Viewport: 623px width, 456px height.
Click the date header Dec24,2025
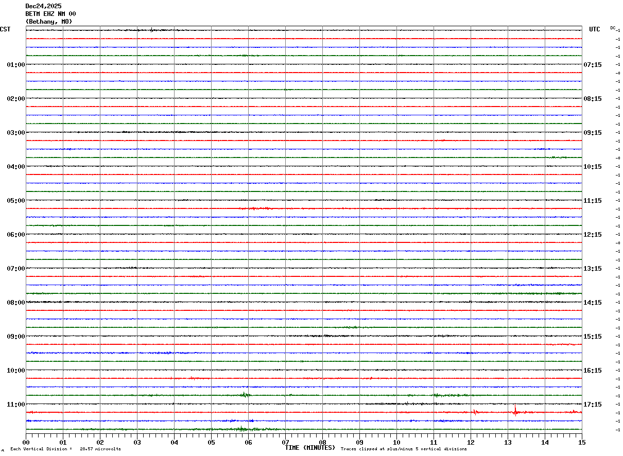(43, 6)
